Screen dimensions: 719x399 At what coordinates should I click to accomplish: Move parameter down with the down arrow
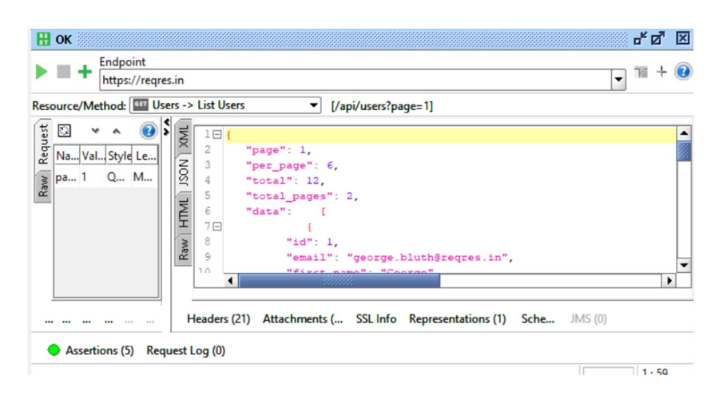tap(96, 131)
